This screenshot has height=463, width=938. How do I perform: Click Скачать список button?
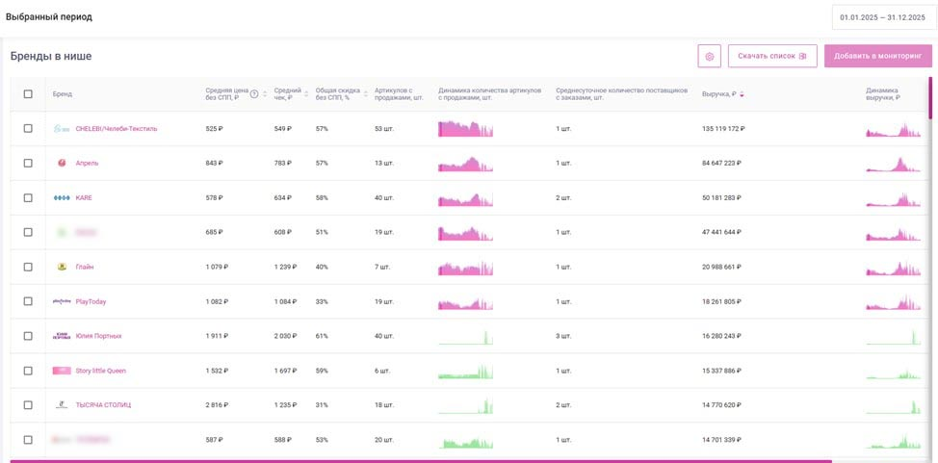[x=772, y=56]
